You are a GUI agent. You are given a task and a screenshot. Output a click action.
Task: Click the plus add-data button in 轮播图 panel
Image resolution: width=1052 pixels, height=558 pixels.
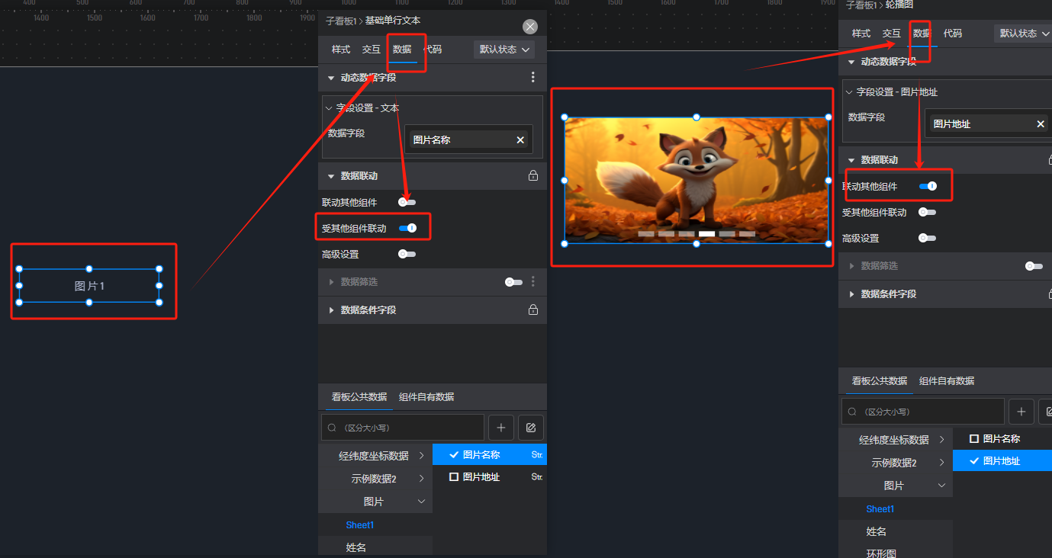pyautogui.click(x=1021, y=412)
